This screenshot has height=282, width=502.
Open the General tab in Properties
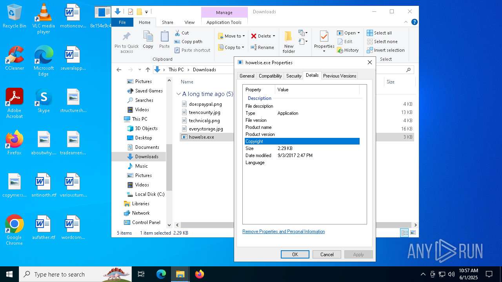(x=247, y=76)
